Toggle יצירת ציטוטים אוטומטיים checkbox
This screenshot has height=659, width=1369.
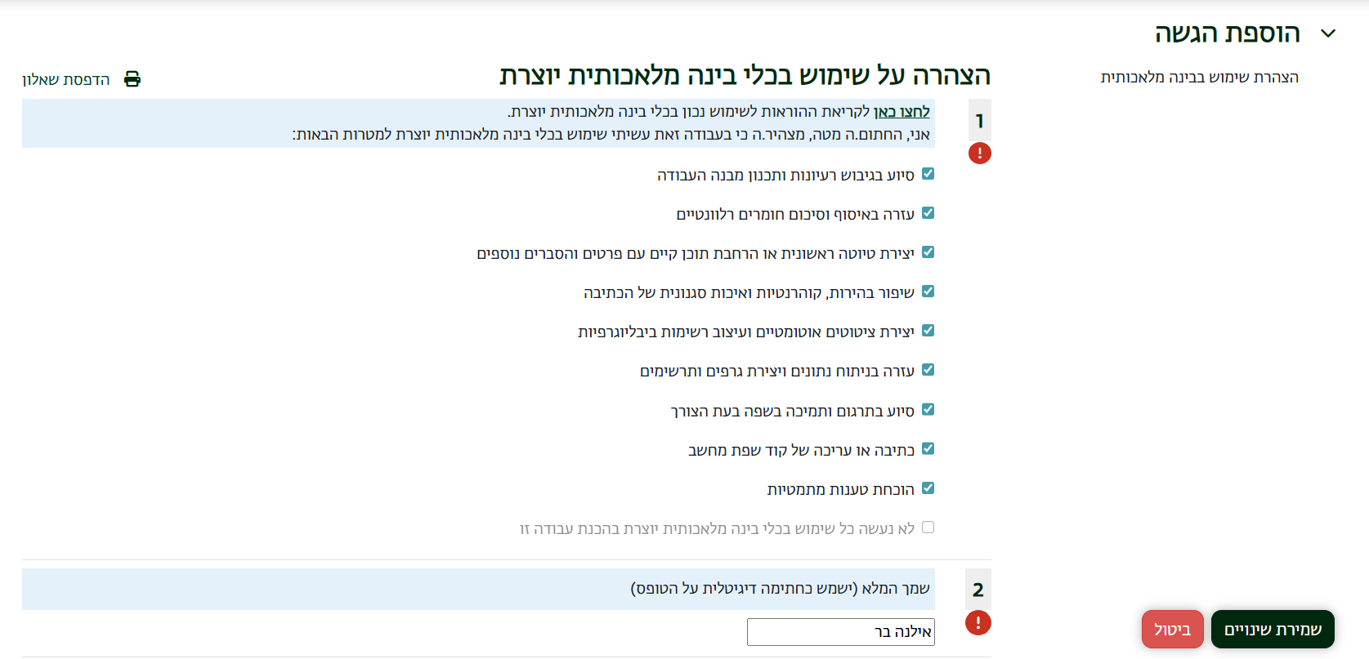click(928, 331)
